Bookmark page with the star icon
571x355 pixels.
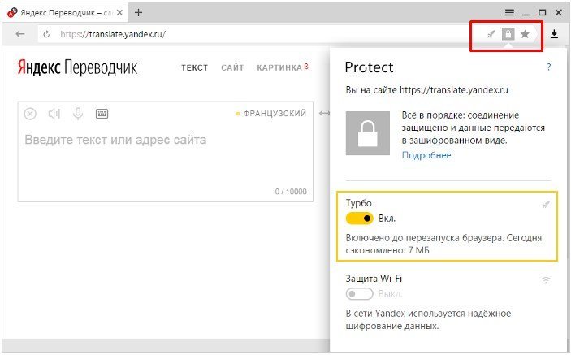pyautogui.click(x=525, y=34)
